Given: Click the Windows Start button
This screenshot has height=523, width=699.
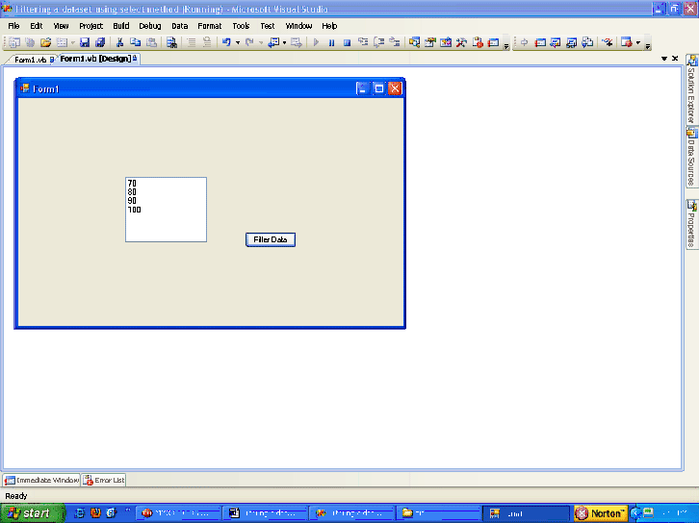Looking at the screenshot, I should tap(32, 513).
